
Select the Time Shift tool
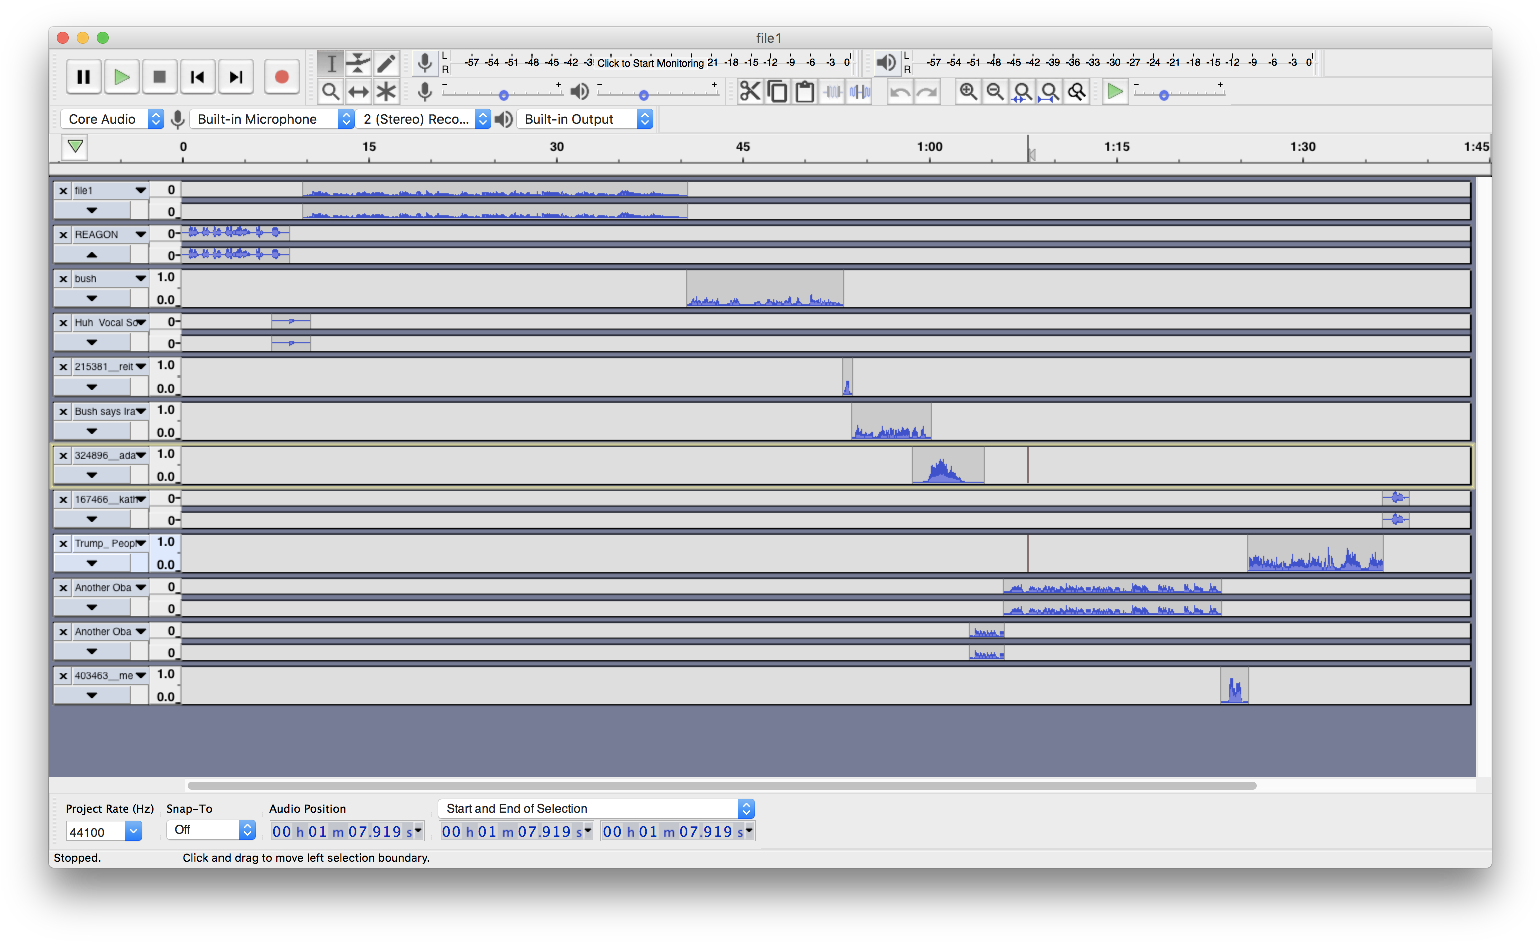tap(359, 91)
